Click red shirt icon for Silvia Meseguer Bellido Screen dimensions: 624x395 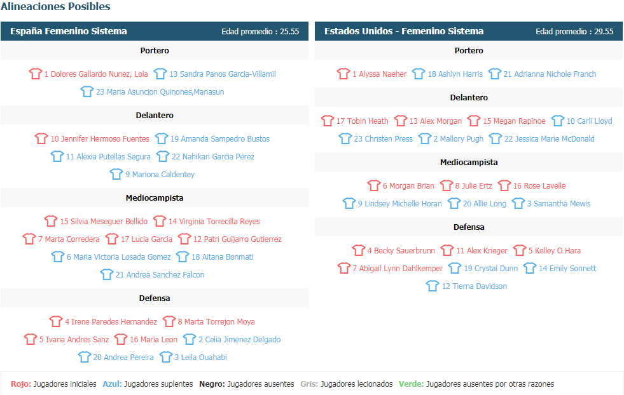coord(50,221)
